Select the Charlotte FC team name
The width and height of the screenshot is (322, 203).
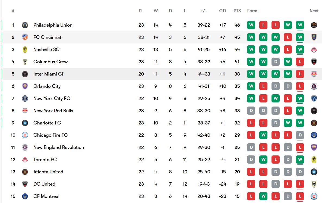(x=47, y=123)
